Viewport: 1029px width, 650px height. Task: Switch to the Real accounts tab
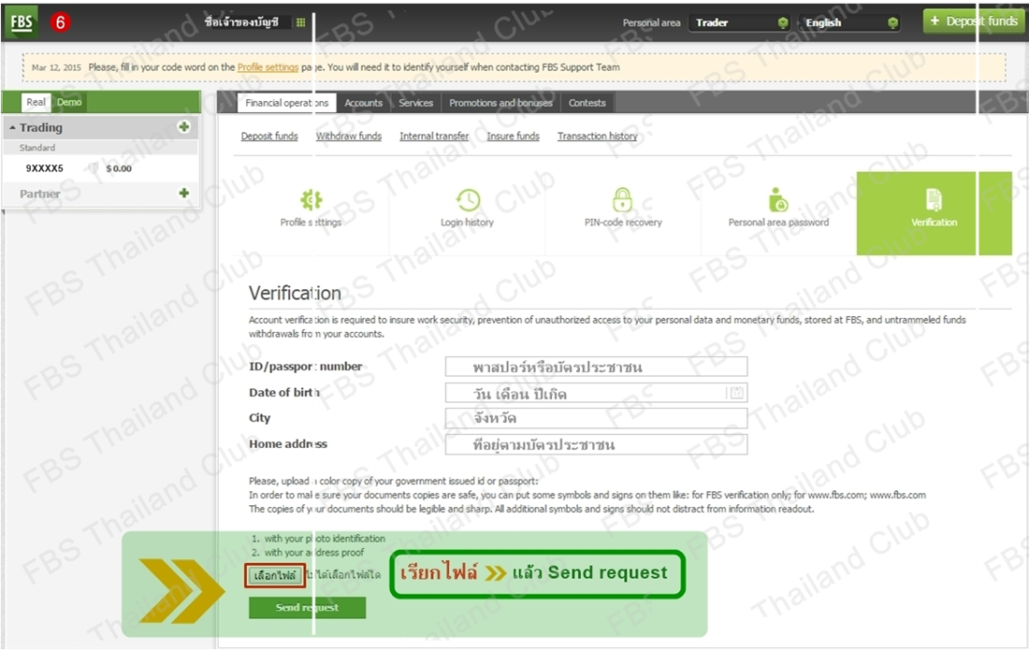36,102
